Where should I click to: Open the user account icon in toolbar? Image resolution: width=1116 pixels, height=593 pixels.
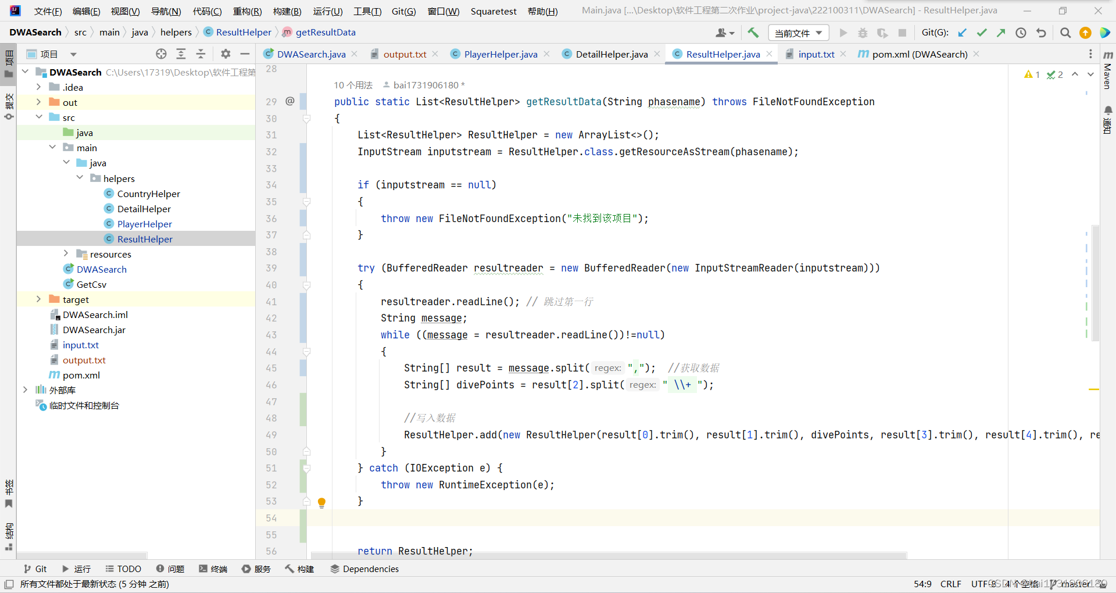[x=725, y=33]
